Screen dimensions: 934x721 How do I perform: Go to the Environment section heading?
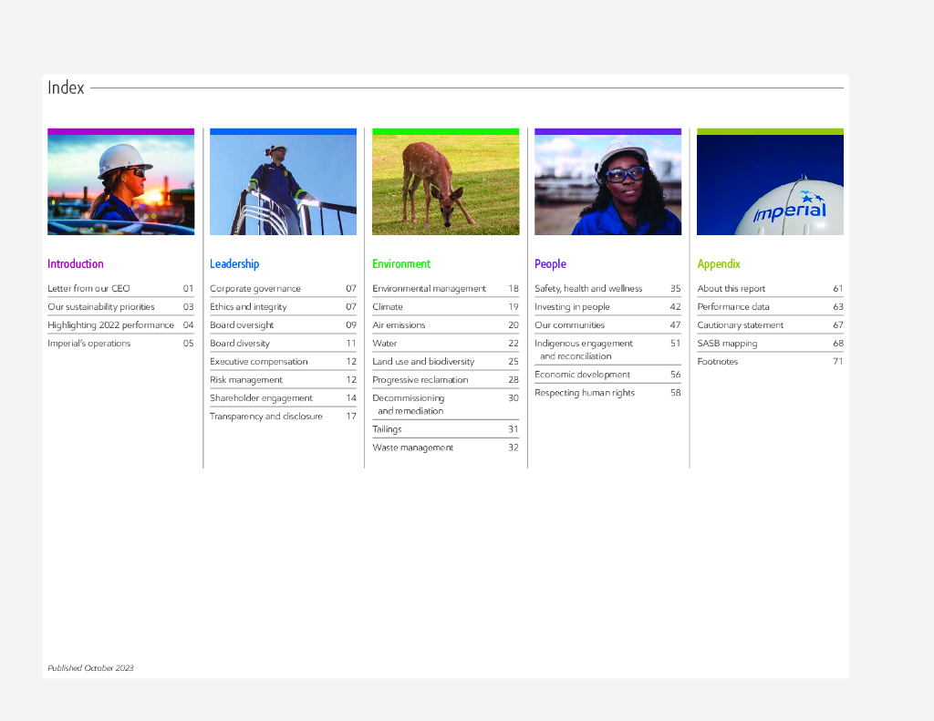tap(401, 264)
